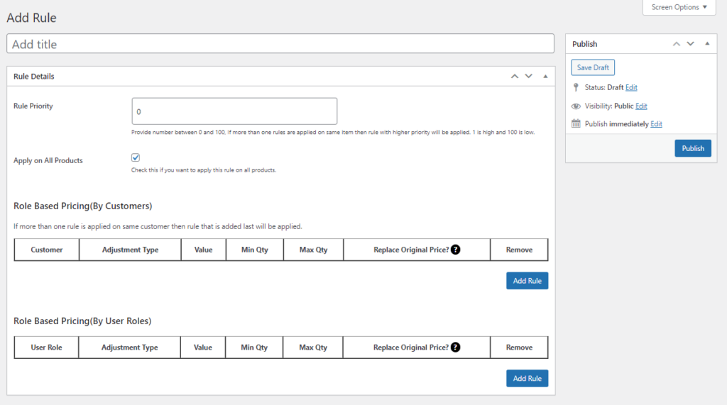Move Rule Details panel down
The width and height of the screenshot is (727, 405).
coord(528,77)
